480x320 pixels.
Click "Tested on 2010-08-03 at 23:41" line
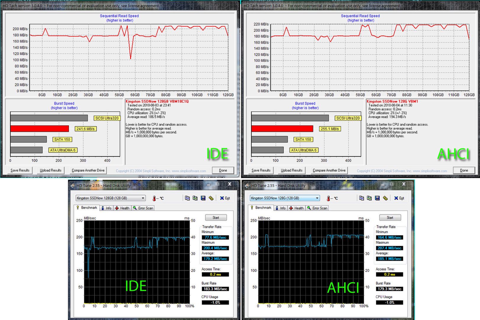pyautogui.click(x=149, y=105)
